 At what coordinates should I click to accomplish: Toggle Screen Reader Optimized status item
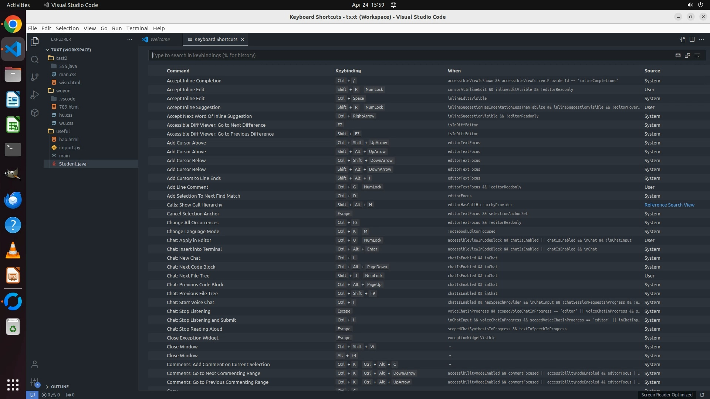(666, 395)
